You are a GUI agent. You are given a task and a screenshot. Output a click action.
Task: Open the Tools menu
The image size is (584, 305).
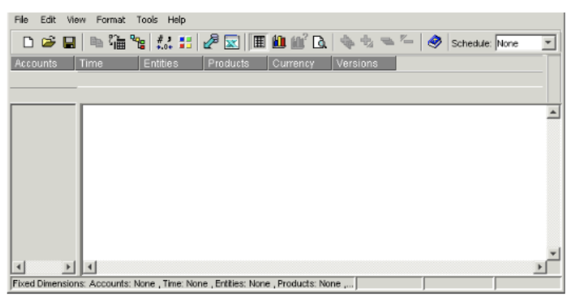pyautogui.click(x=147, y=20)
